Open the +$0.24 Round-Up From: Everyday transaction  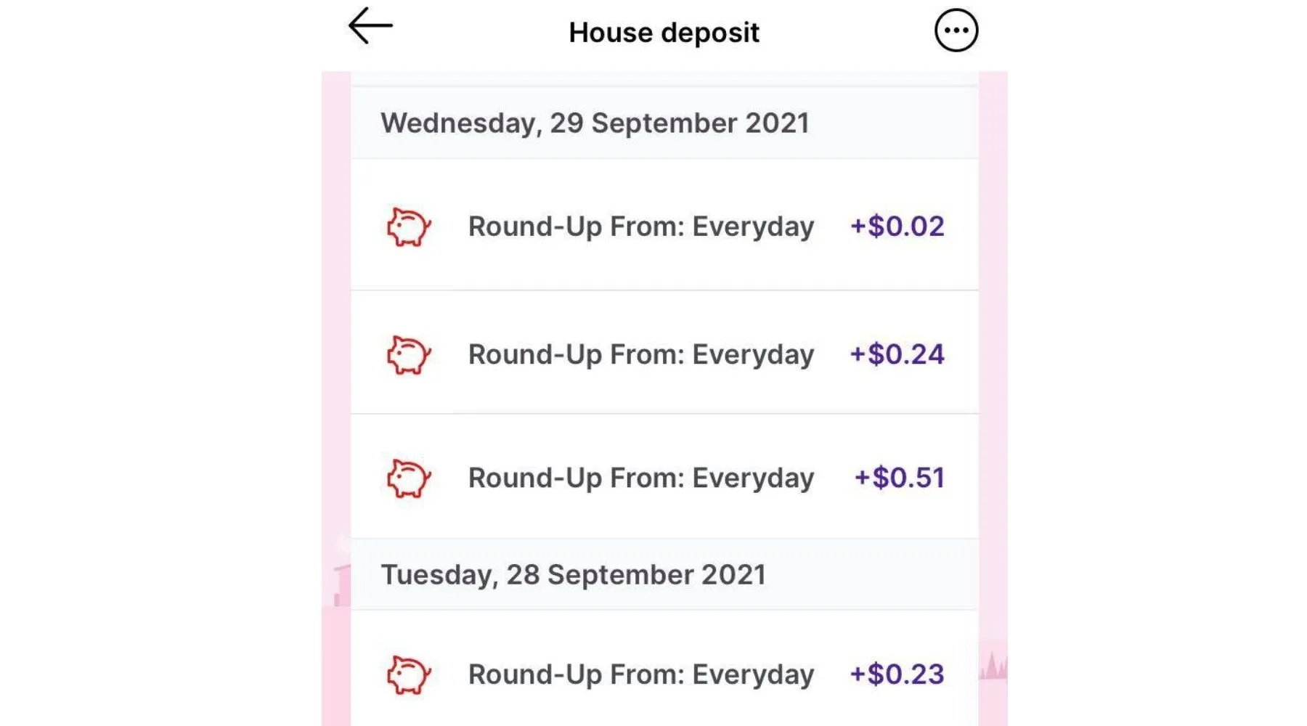pos(640,354)
